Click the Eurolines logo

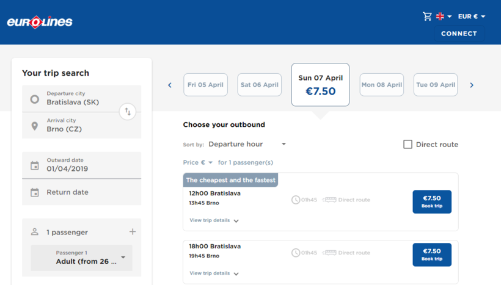40,23
